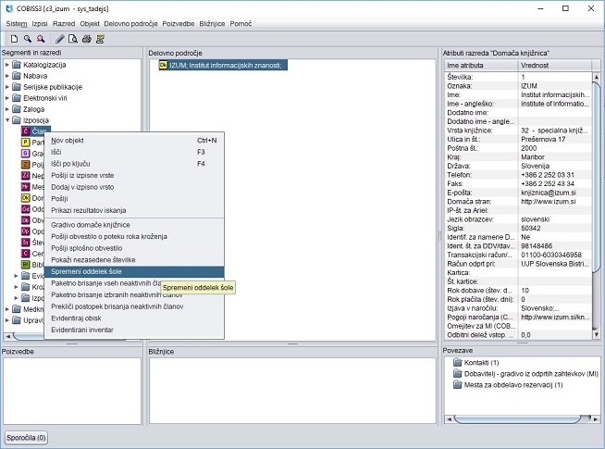
Task: Expand the Zaloga tree node
Action: point(7,109)
